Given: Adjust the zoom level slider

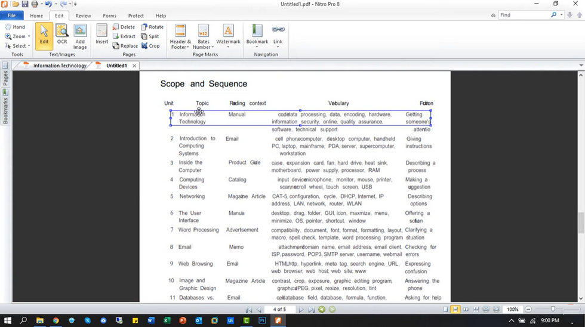Looking at the screenshot, I should coord(553,309).
